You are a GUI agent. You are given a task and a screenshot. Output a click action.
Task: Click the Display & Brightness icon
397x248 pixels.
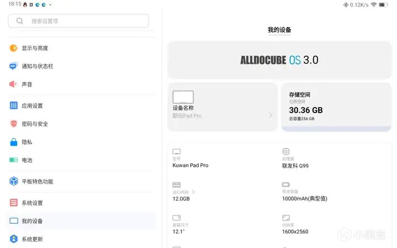point(14,48)
